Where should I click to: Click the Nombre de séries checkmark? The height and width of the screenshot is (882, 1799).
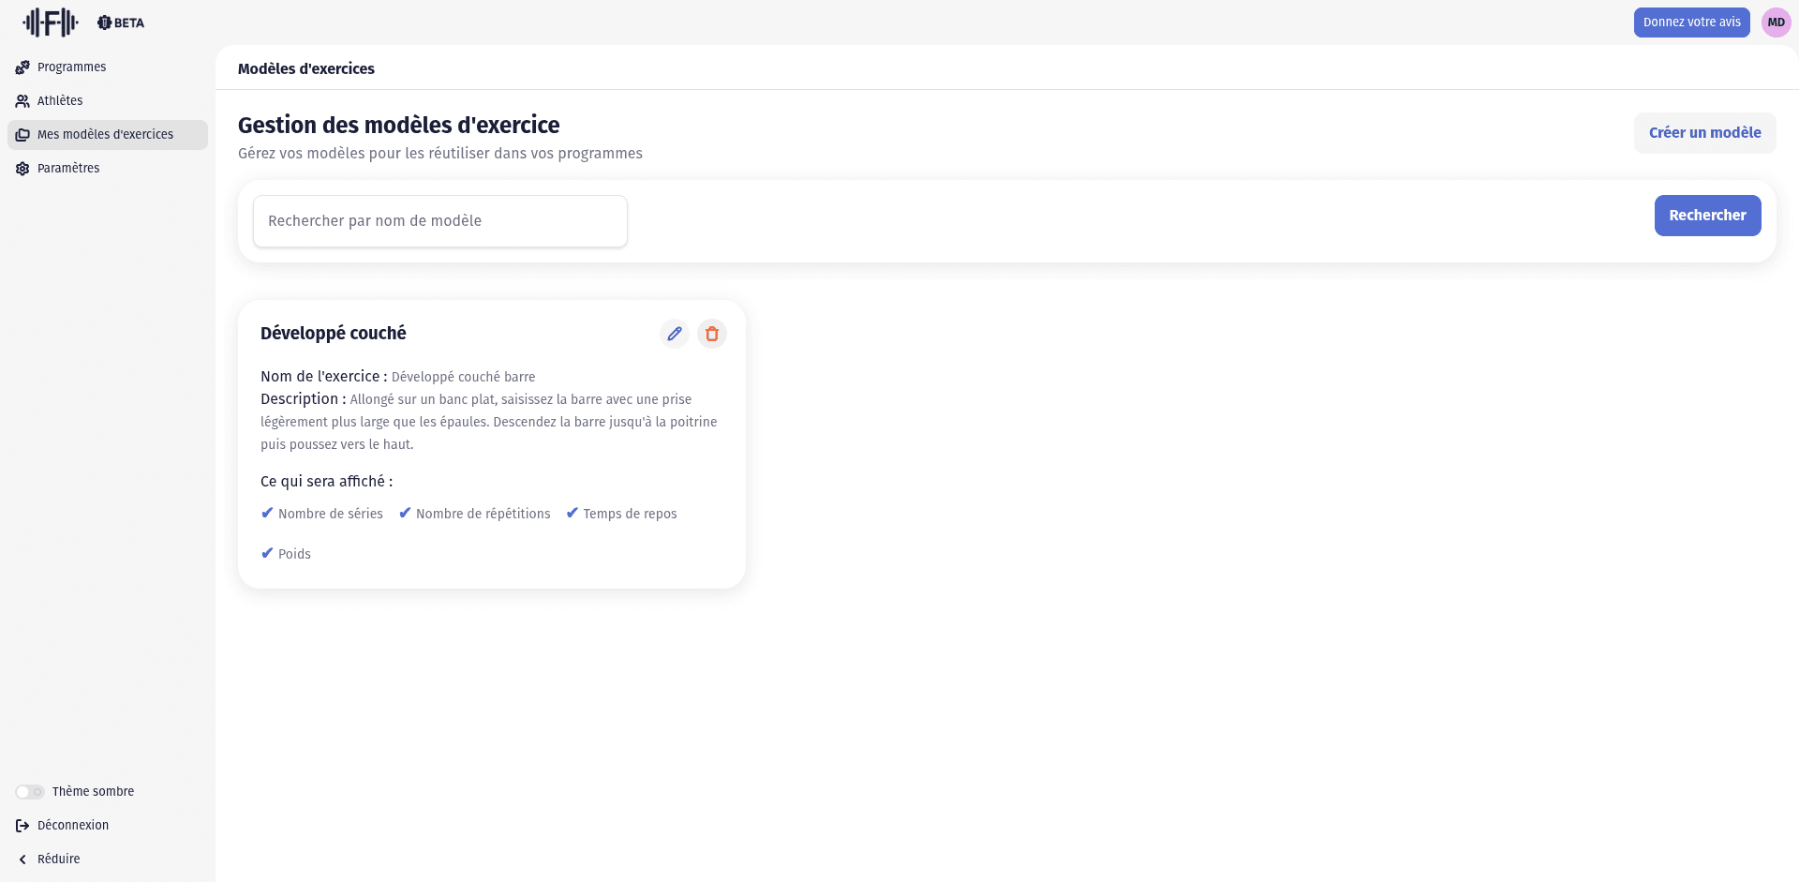click(x=267, y=513)
